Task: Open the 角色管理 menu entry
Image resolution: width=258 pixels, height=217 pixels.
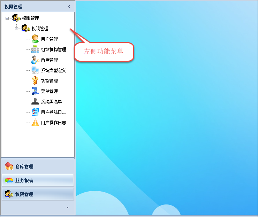Action: (49, 60)
